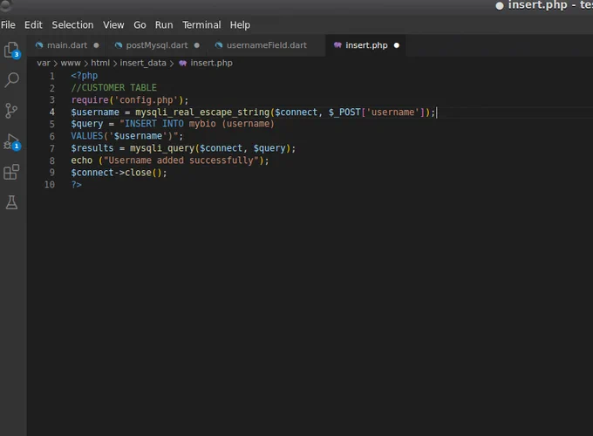Click the PHP icon in the breadcrumb
The image size is (593, 436).
(182, 63)
